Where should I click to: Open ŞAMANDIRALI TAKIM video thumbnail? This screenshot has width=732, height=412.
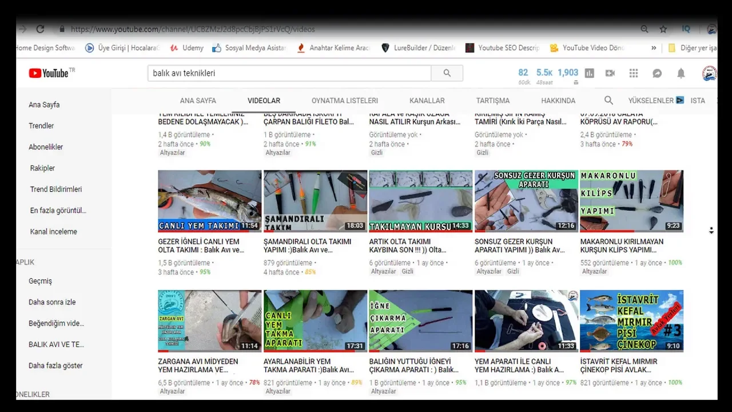(x=315, y=201)
